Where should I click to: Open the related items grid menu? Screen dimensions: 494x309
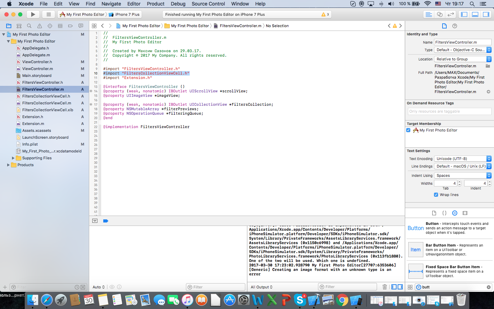[94, 26]
